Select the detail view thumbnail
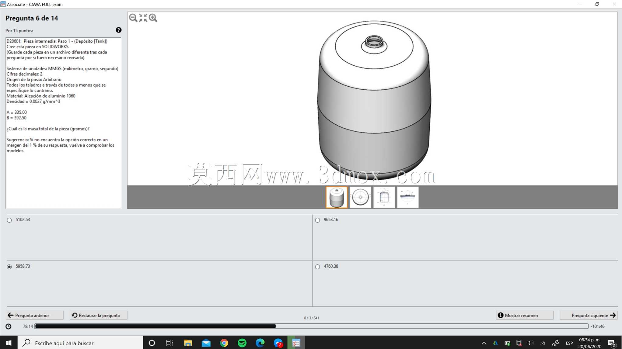Image resolution: width=622 pixels, height=349 pixels. coord(408,197)
